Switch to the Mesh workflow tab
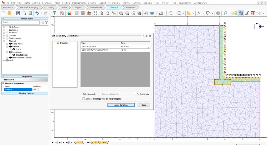The image size is (267, 146). tap(64, 8)
